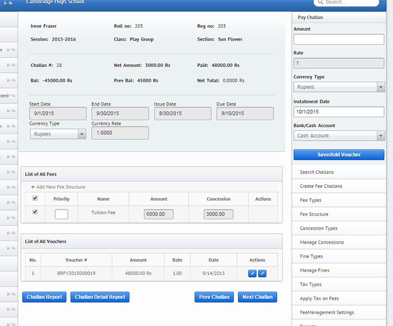Click the Installment Date field

[339, 112]
